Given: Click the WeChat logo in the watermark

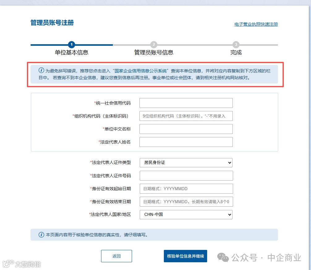Looking at the screenshot, I should [223, 257].
